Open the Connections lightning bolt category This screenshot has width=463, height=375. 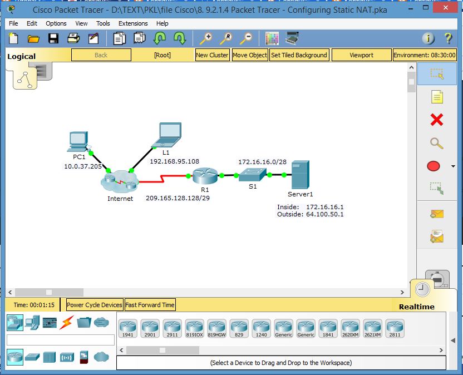coord(66,322)
